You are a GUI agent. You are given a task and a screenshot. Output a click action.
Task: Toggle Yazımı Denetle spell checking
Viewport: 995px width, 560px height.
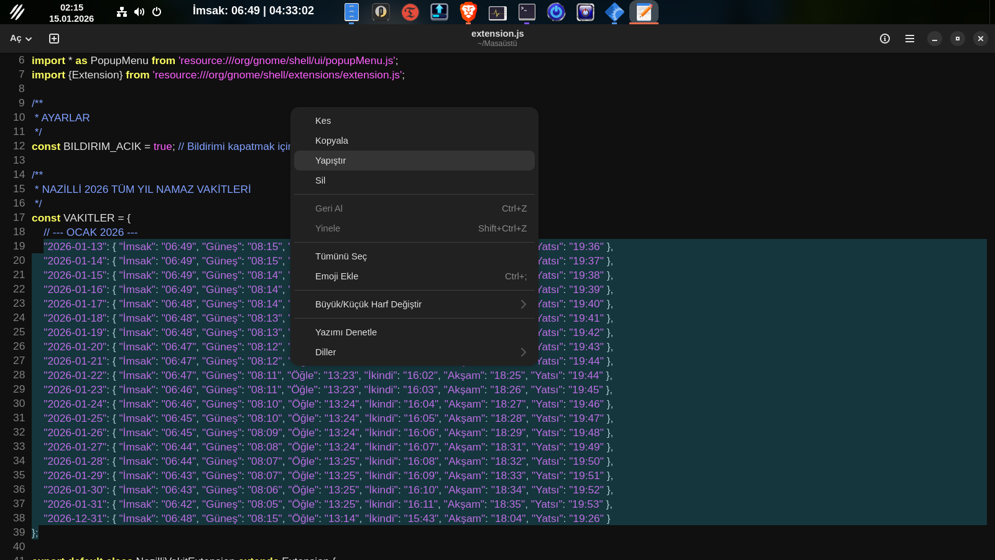[x=414, y=332]
